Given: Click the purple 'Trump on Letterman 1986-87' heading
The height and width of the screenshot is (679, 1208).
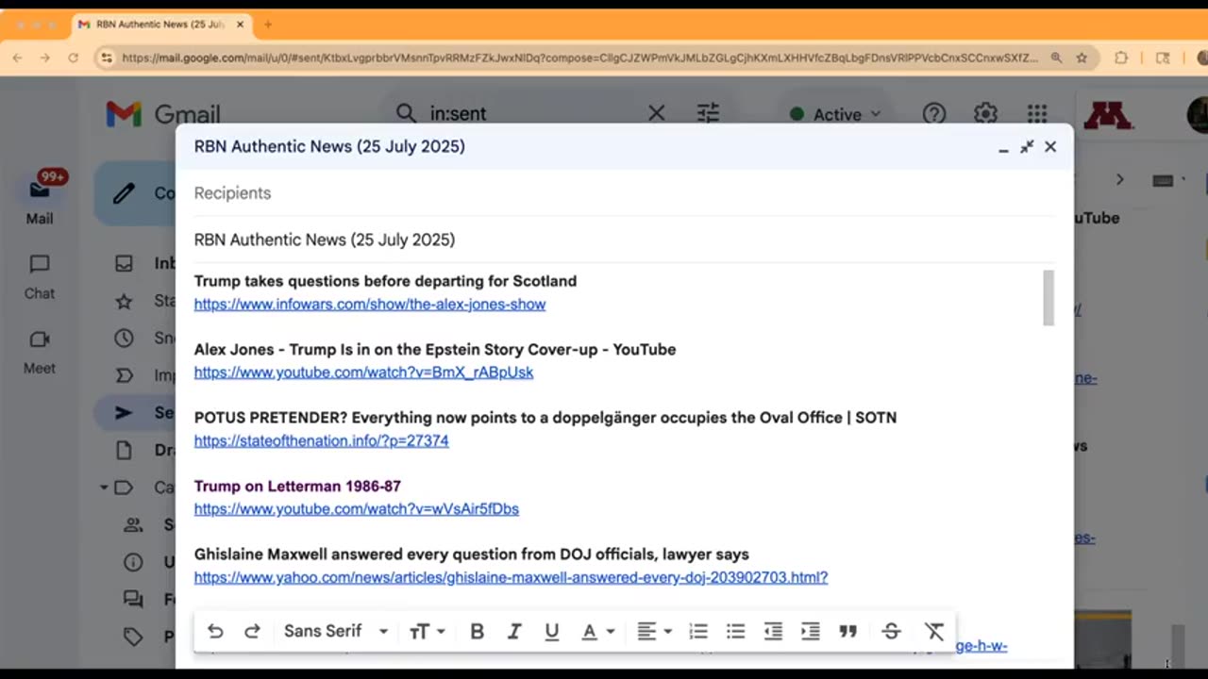Looking at the screenshot, I should (297, 486).
